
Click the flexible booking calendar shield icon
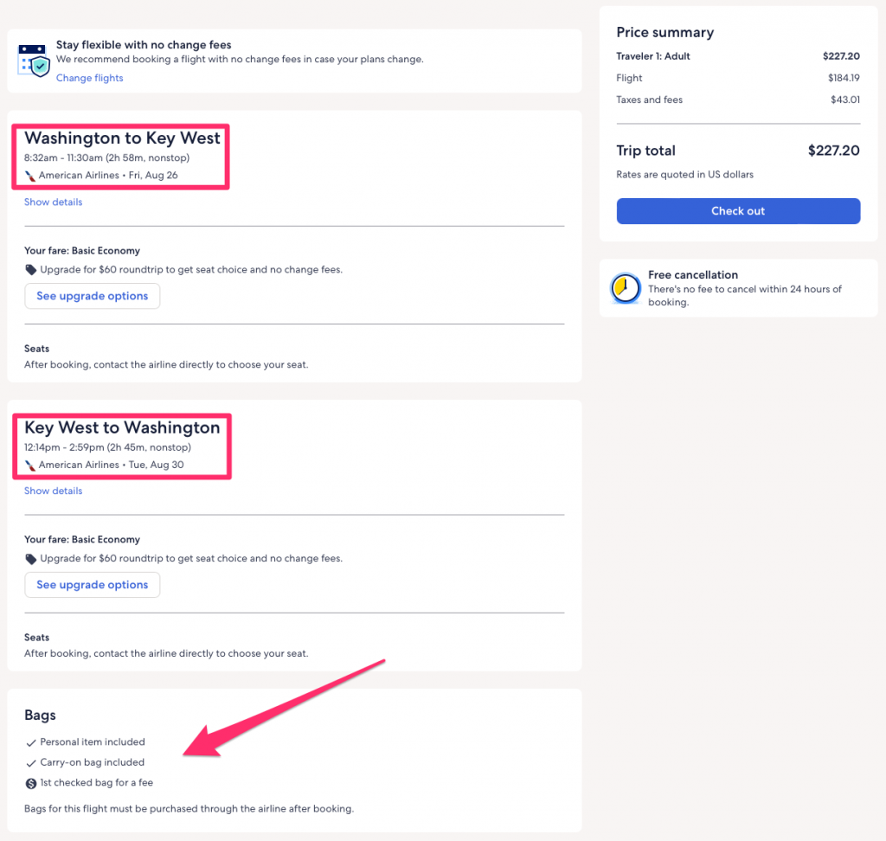(34, 61)
